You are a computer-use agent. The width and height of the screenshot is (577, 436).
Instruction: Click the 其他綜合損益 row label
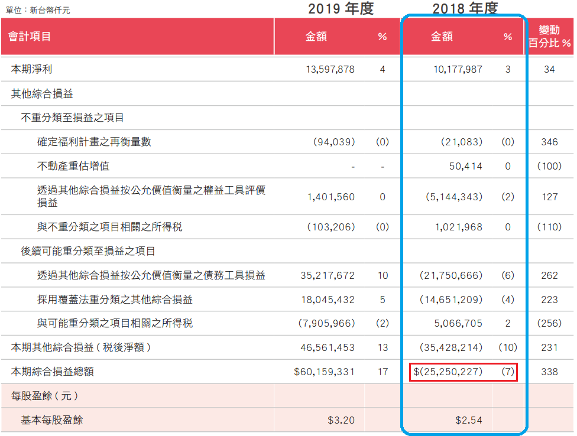42,93
